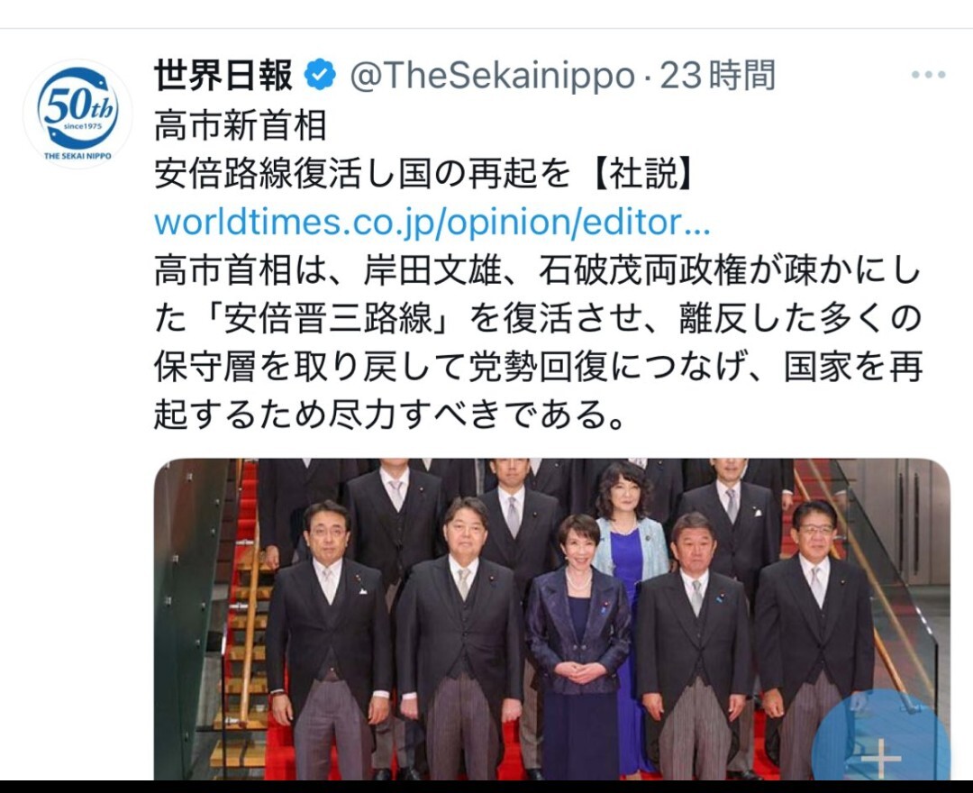This screenshot has height=793, width=973.
Task: Tap the THE SEKAI NIPPO text under logo
Action: [77, 156]
